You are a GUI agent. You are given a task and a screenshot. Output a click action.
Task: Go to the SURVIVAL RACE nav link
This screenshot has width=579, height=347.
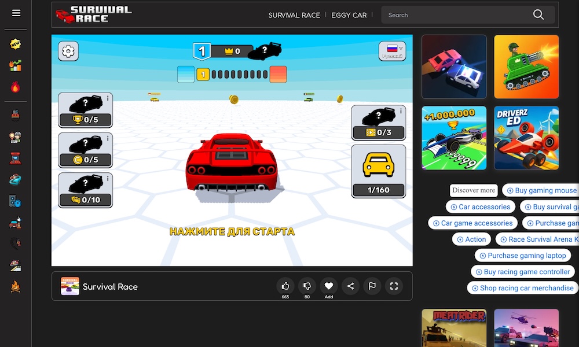tap(294, 15)
